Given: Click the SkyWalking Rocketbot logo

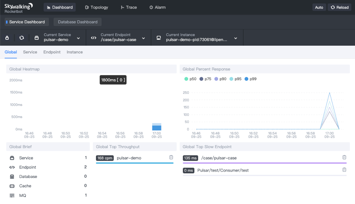Looking at the screenshot, I should pyautogui.click(x=19, y=8).
